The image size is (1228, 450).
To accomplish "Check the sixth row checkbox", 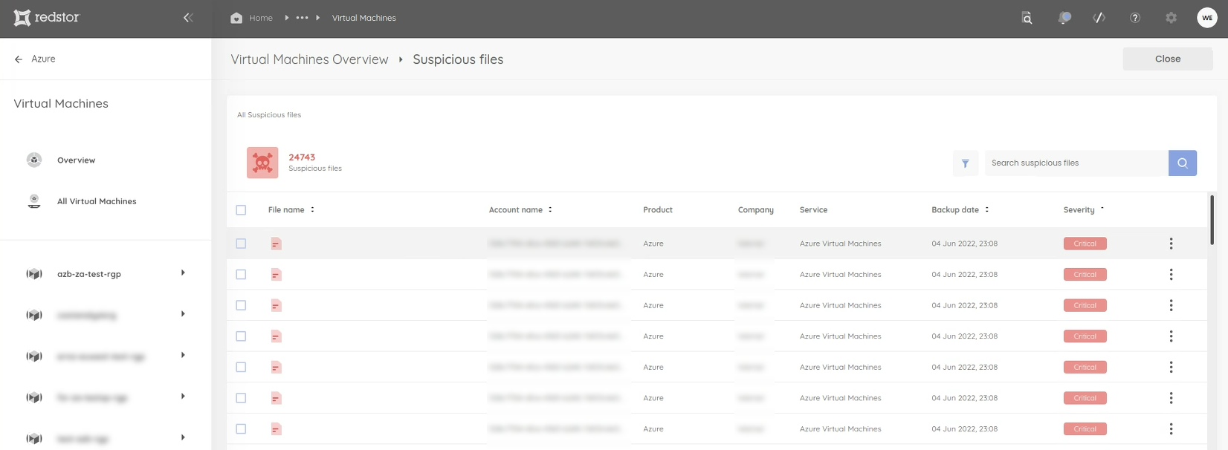I will click(241, 398).
